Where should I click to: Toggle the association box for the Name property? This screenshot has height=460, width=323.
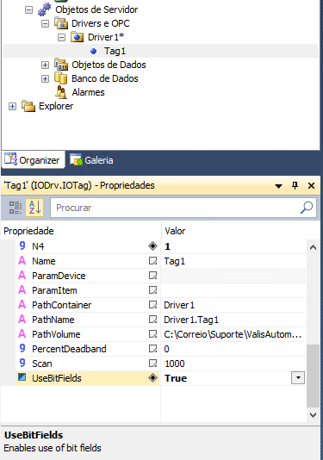pos(152,260)
